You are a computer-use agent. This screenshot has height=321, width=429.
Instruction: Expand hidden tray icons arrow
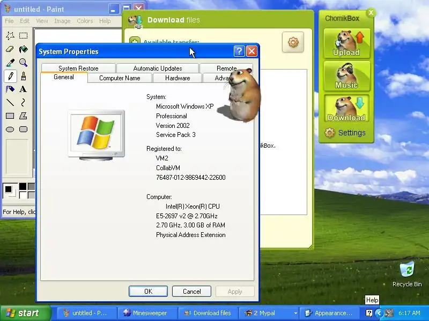pyautogui.click(x=379, y=313)
